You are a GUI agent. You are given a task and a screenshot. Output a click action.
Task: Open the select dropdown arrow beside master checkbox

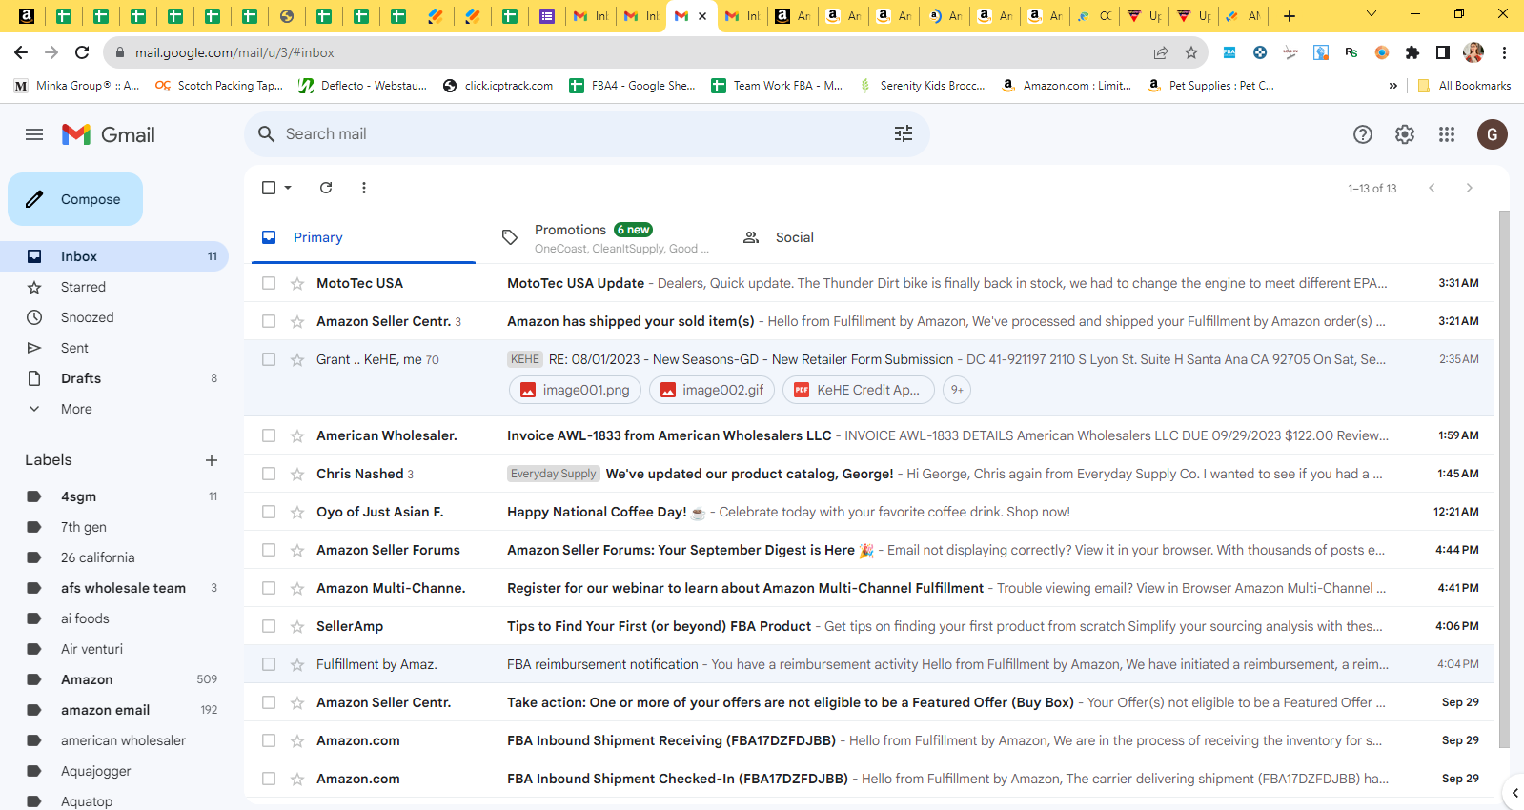point(288,188)
